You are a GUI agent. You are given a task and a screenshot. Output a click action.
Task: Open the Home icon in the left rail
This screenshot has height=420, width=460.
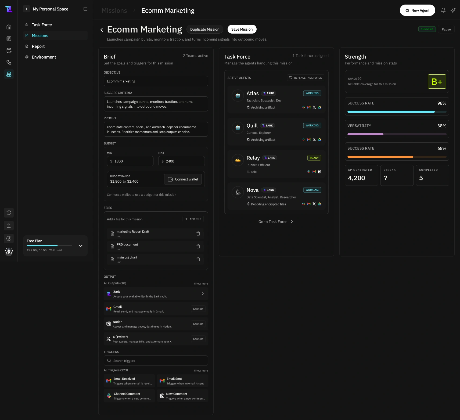coord(9,27)
